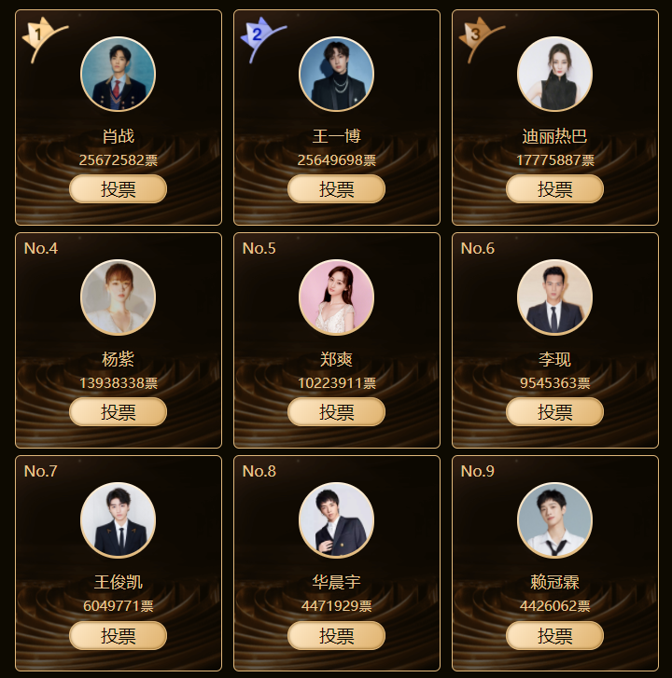Select the avatar above 迪丽热巴
The width and height of the screenshot is (672, 678).
[x=554, y=74]
